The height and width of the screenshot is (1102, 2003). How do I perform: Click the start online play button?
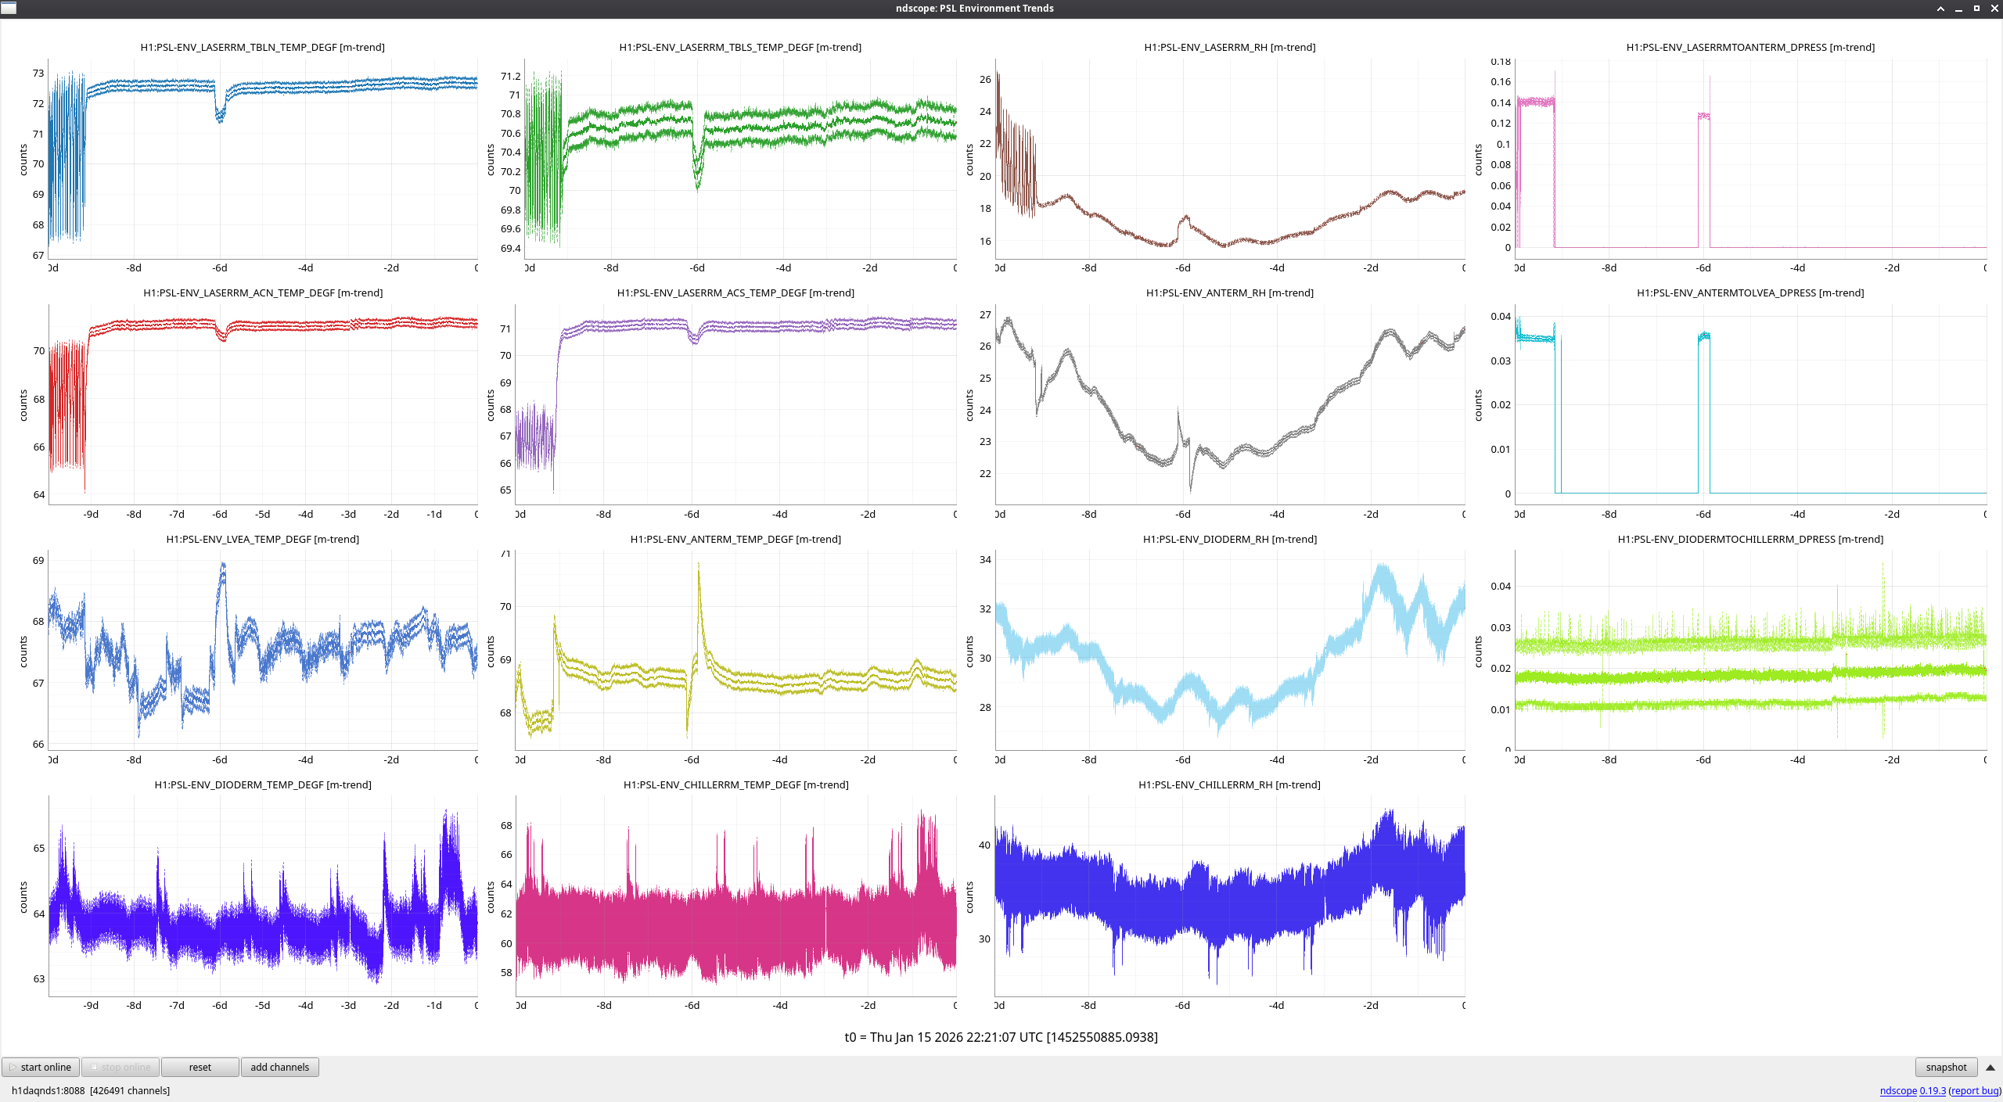pyautogui.click(x=41, y=1067)
